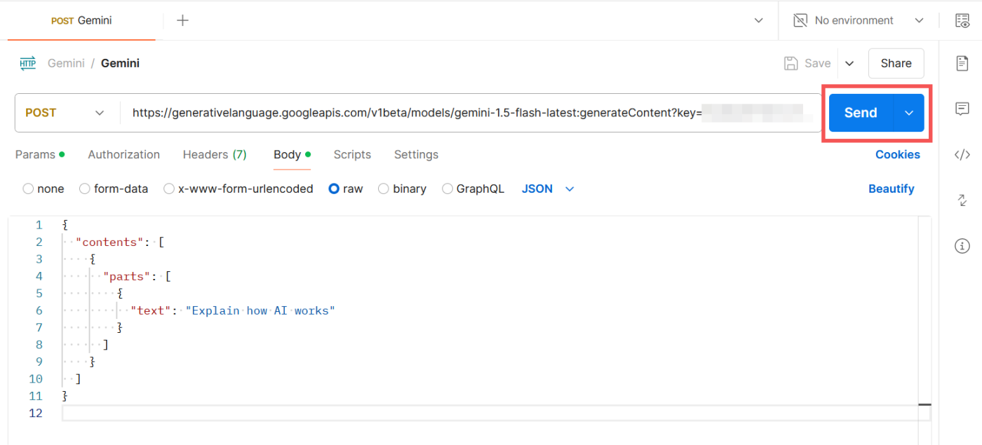Open the Cookies link

[x=897, y=154]
